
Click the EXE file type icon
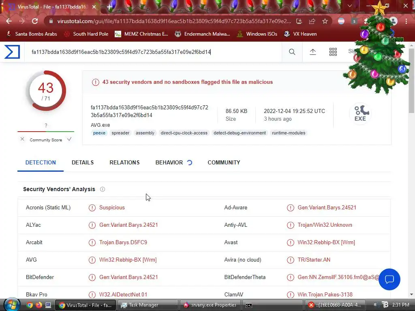pyautogui.click(x=360, y=113)
